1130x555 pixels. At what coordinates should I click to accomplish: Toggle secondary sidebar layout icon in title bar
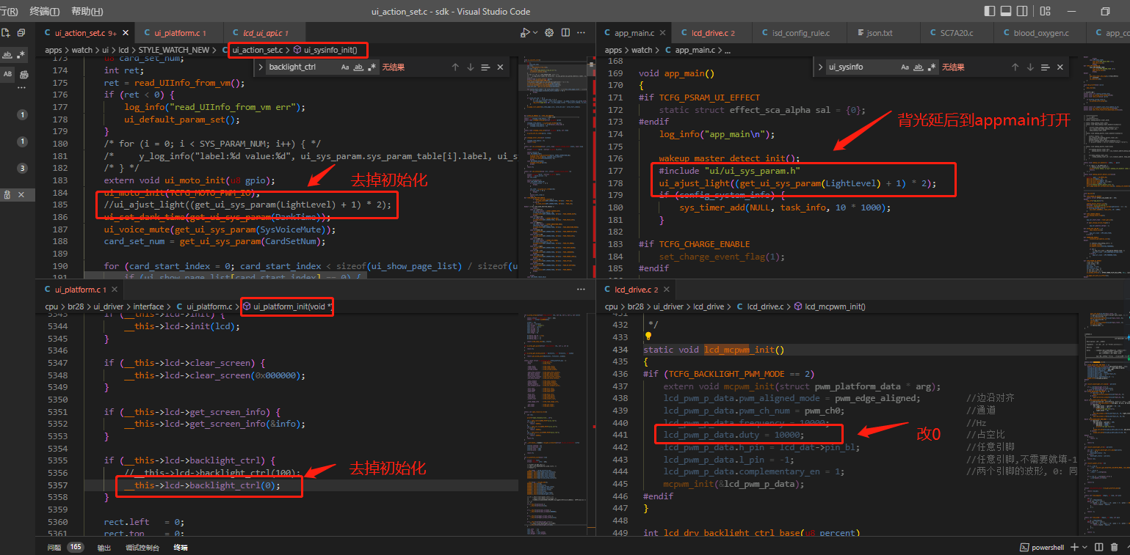click(x=1022, y=11)
